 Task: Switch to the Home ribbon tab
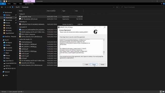9,4
